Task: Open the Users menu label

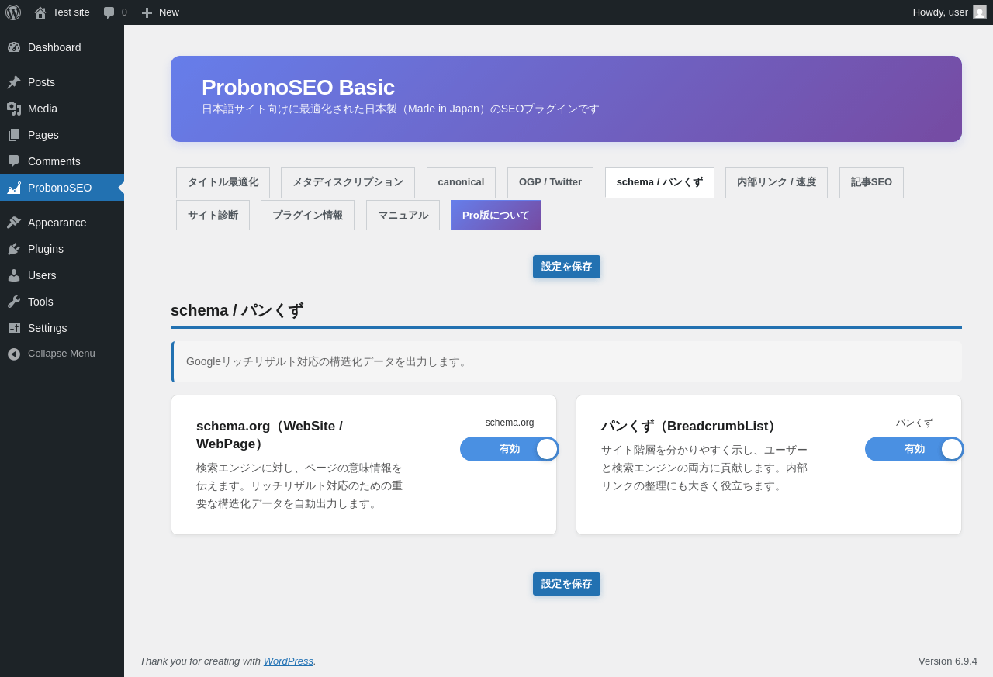Action: coord(42,275)
